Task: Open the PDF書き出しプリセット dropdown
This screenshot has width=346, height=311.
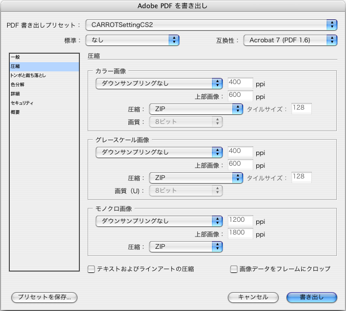Action: click(x=211, y=25)
